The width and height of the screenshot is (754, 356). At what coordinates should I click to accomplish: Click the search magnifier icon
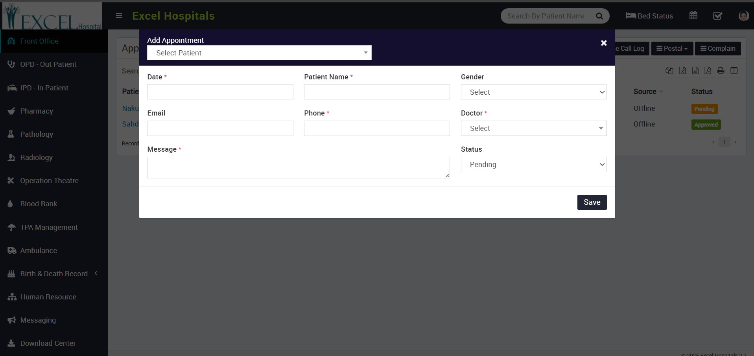click(599, 16)
